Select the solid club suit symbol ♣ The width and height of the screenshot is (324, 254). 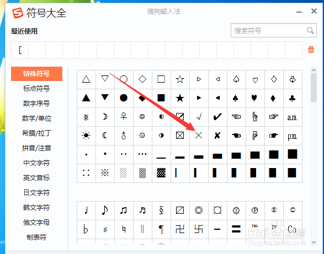coord(293,98)
